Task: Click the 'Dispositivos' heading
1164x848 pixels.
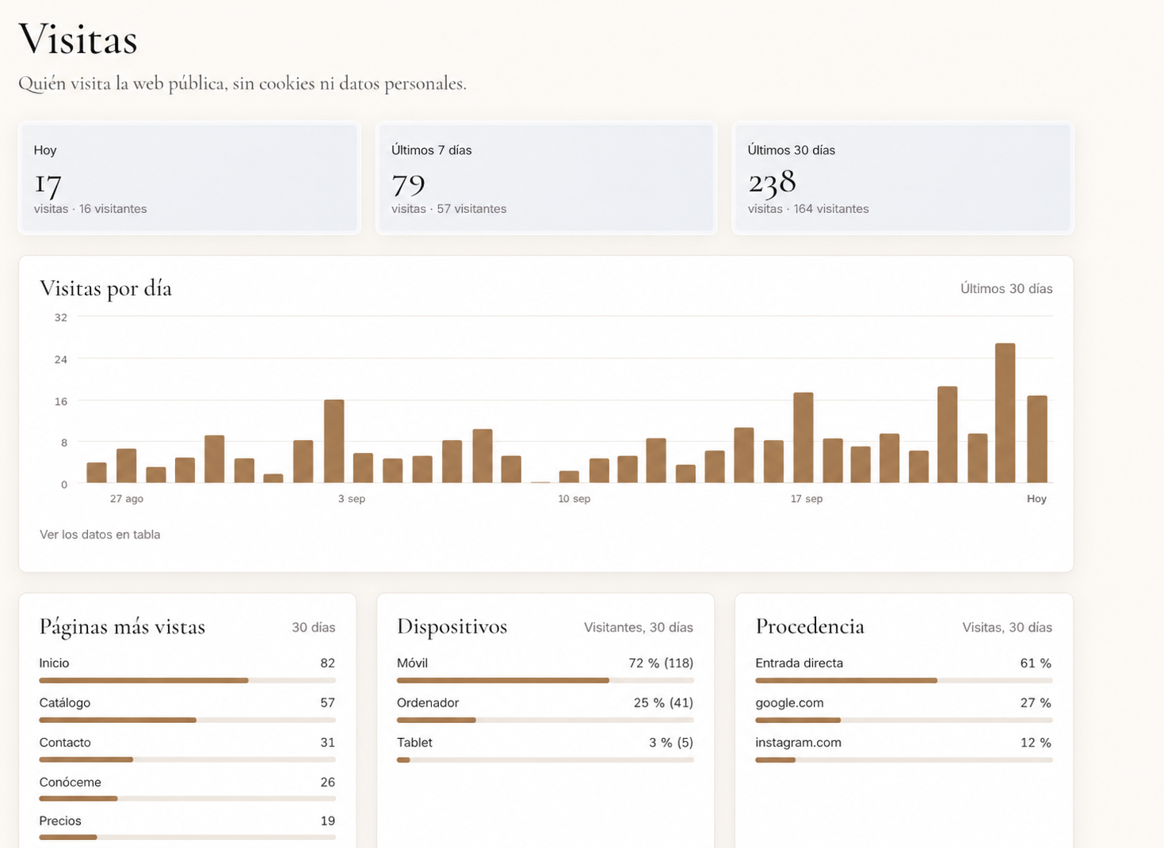Action: click(452, 627)
